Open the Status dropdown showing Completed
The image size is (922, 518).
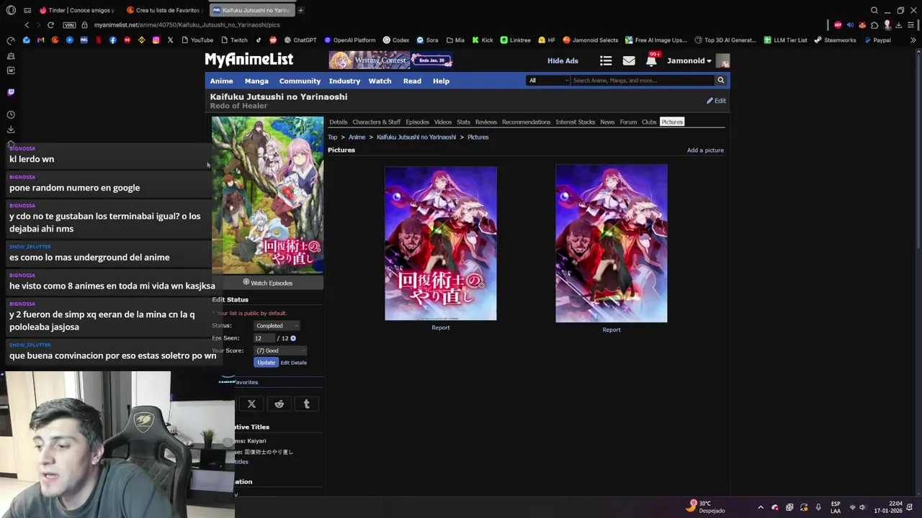tap(277, 326)
